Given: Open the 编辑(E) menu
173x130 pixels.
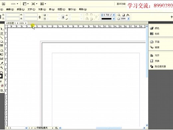Looking at the screenshot, I should click(x=10, y=9).
